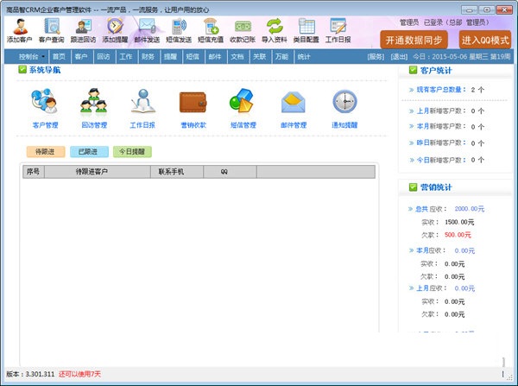The height and width of the screenshot is (386, 518).
Task: Select the 关联 menu item
Action: click(x=260, y=57)
